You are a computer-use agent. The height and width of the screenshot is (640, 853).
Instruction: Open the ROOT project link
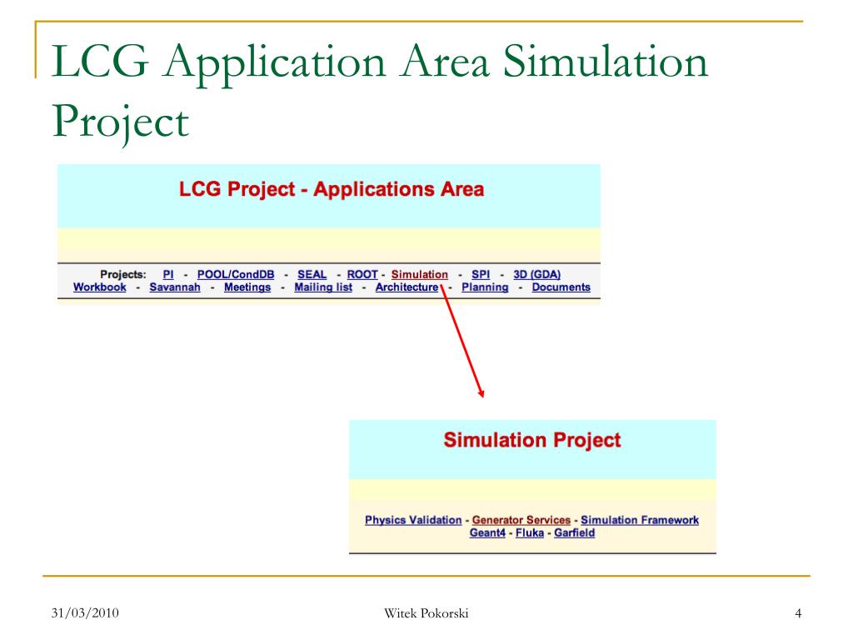[362, 274]
